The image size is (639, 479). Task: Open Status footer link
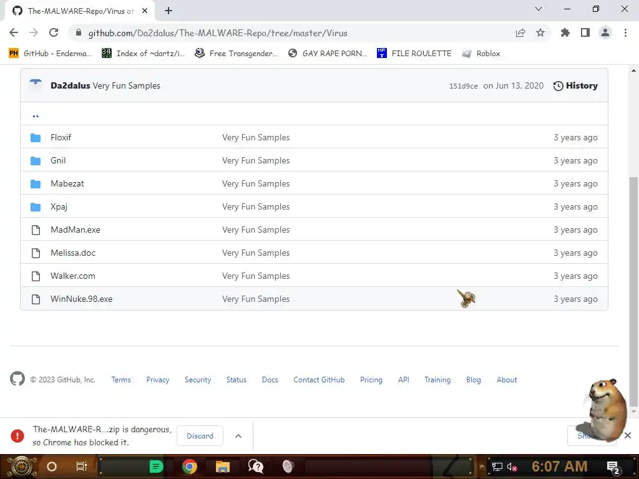(237, 380)
